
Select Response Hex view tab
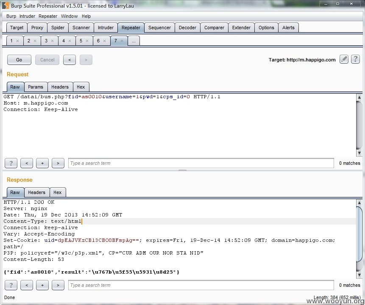(x=58, y=192)
